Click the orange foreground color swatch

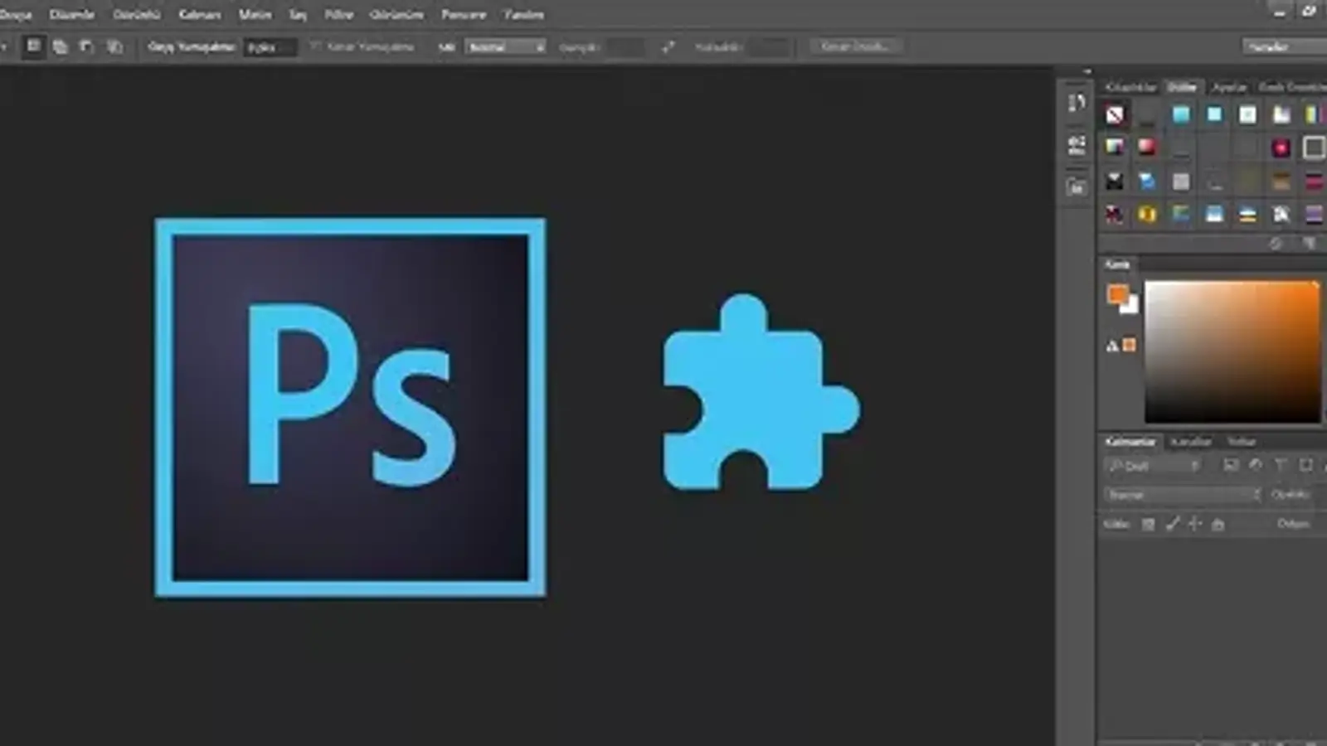1117,294
